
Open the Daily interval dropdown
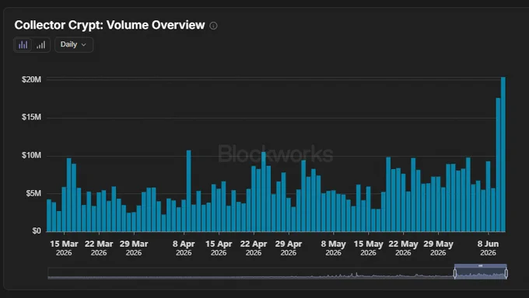coord(74,44)
